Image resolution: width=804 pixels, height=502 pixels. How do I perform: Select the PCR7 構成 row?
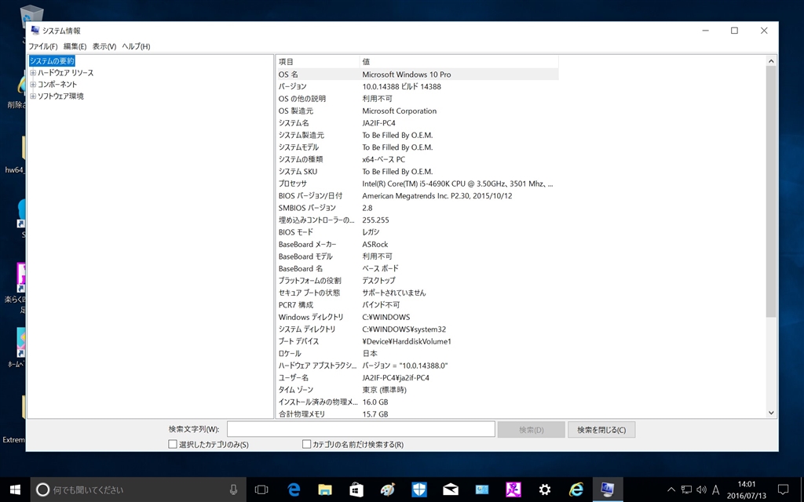click(x=417, y=305)
